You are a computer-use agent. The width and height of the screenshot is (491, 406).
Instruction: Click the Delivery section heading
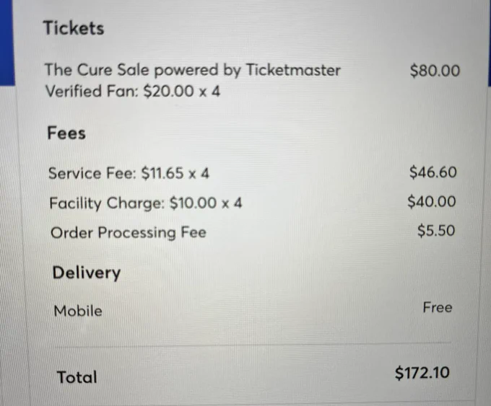[87, 273]
